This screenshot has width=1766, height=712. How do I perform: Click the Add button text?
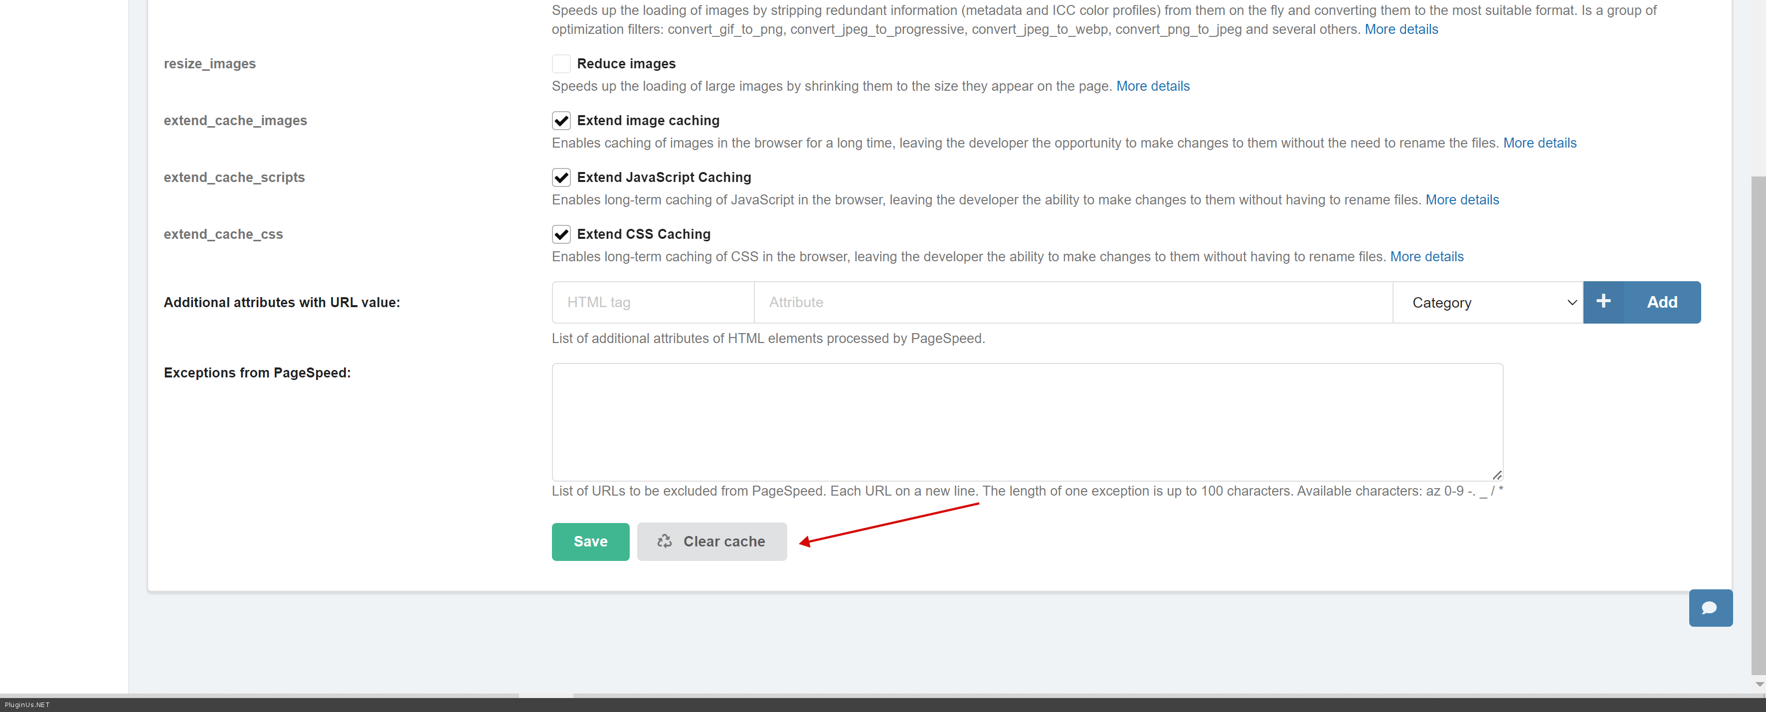click(x=1661, y=302)
